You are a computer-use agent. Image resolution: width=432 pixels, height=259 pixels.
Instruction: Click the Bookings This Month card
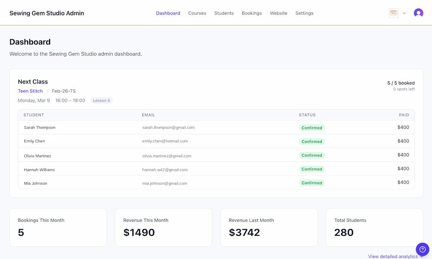(x=58, y=227)
